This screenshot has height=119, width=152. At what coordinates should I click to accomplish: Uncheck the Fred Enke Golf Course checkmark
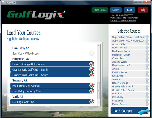[91, 85]
